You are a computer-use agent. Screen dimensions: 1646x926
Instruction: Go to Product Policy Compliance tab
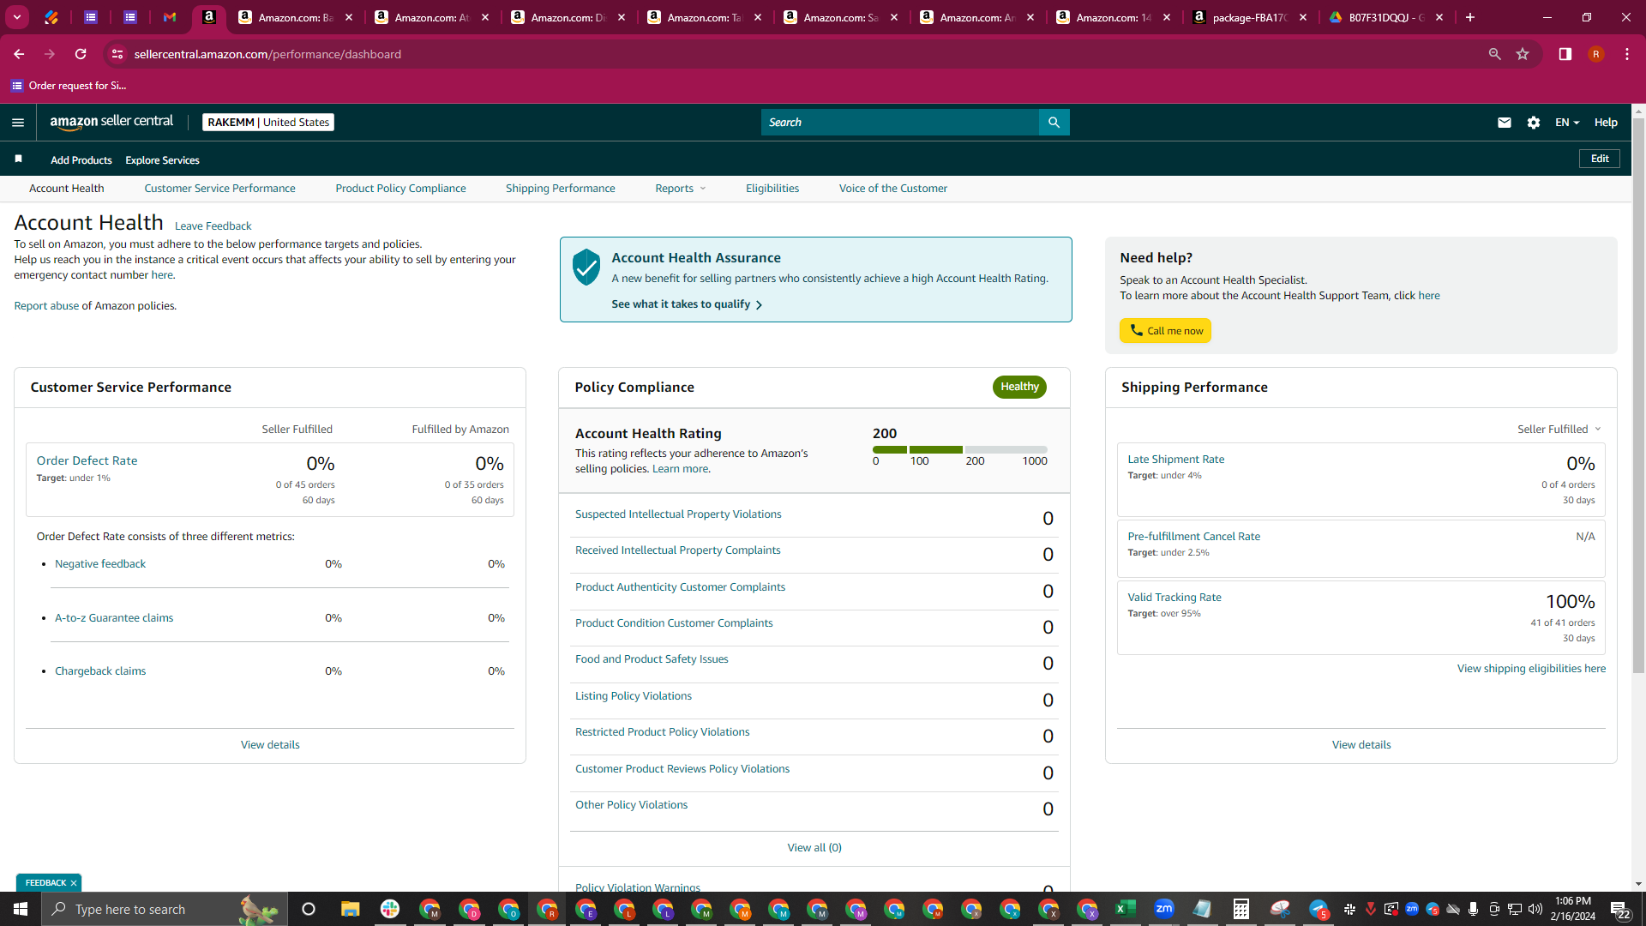click(x=400, y=189)
